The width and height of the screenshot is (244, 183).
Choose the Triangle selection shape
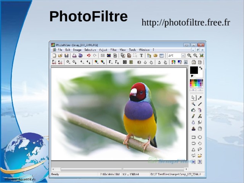(x=193, y=149)
